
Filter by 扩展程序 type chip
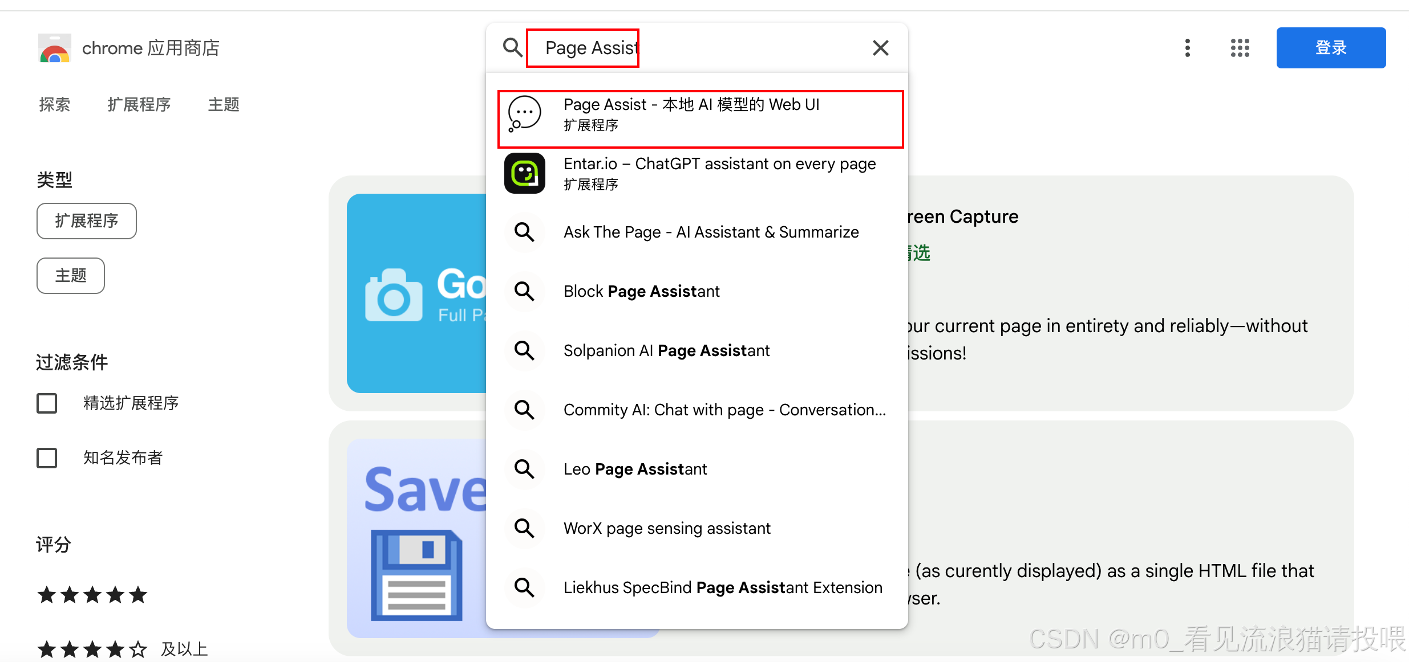click(87, 221)
